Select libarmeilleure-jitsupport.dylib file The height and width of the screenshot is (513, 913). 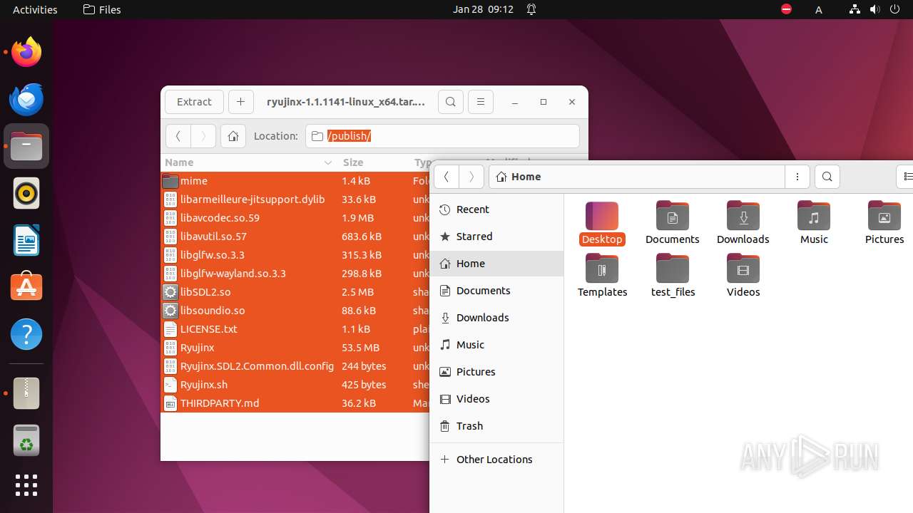click(296, 199)
